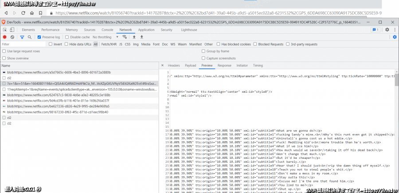Open network conditions Wi-Fi icon
Screen dimensions: 399x193
click(125, 37)
